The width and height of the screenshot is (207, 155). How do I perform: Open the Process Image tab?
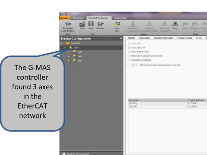coord(185,38)
